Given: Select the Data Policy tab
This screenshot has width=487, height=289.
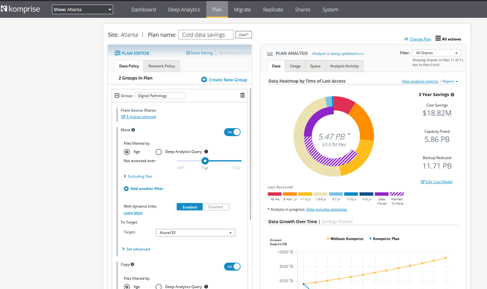Looking at the screenshot, I should coord(129,66).
